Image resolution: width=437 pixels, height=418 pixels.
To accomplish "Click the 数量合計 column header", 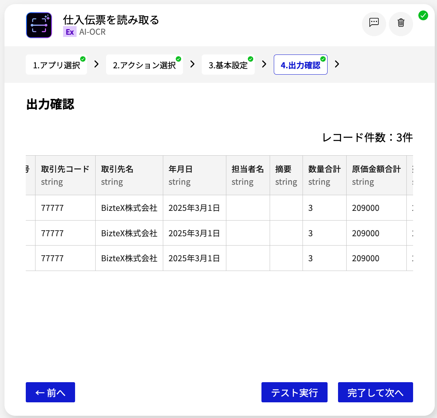I will point(325,175).
